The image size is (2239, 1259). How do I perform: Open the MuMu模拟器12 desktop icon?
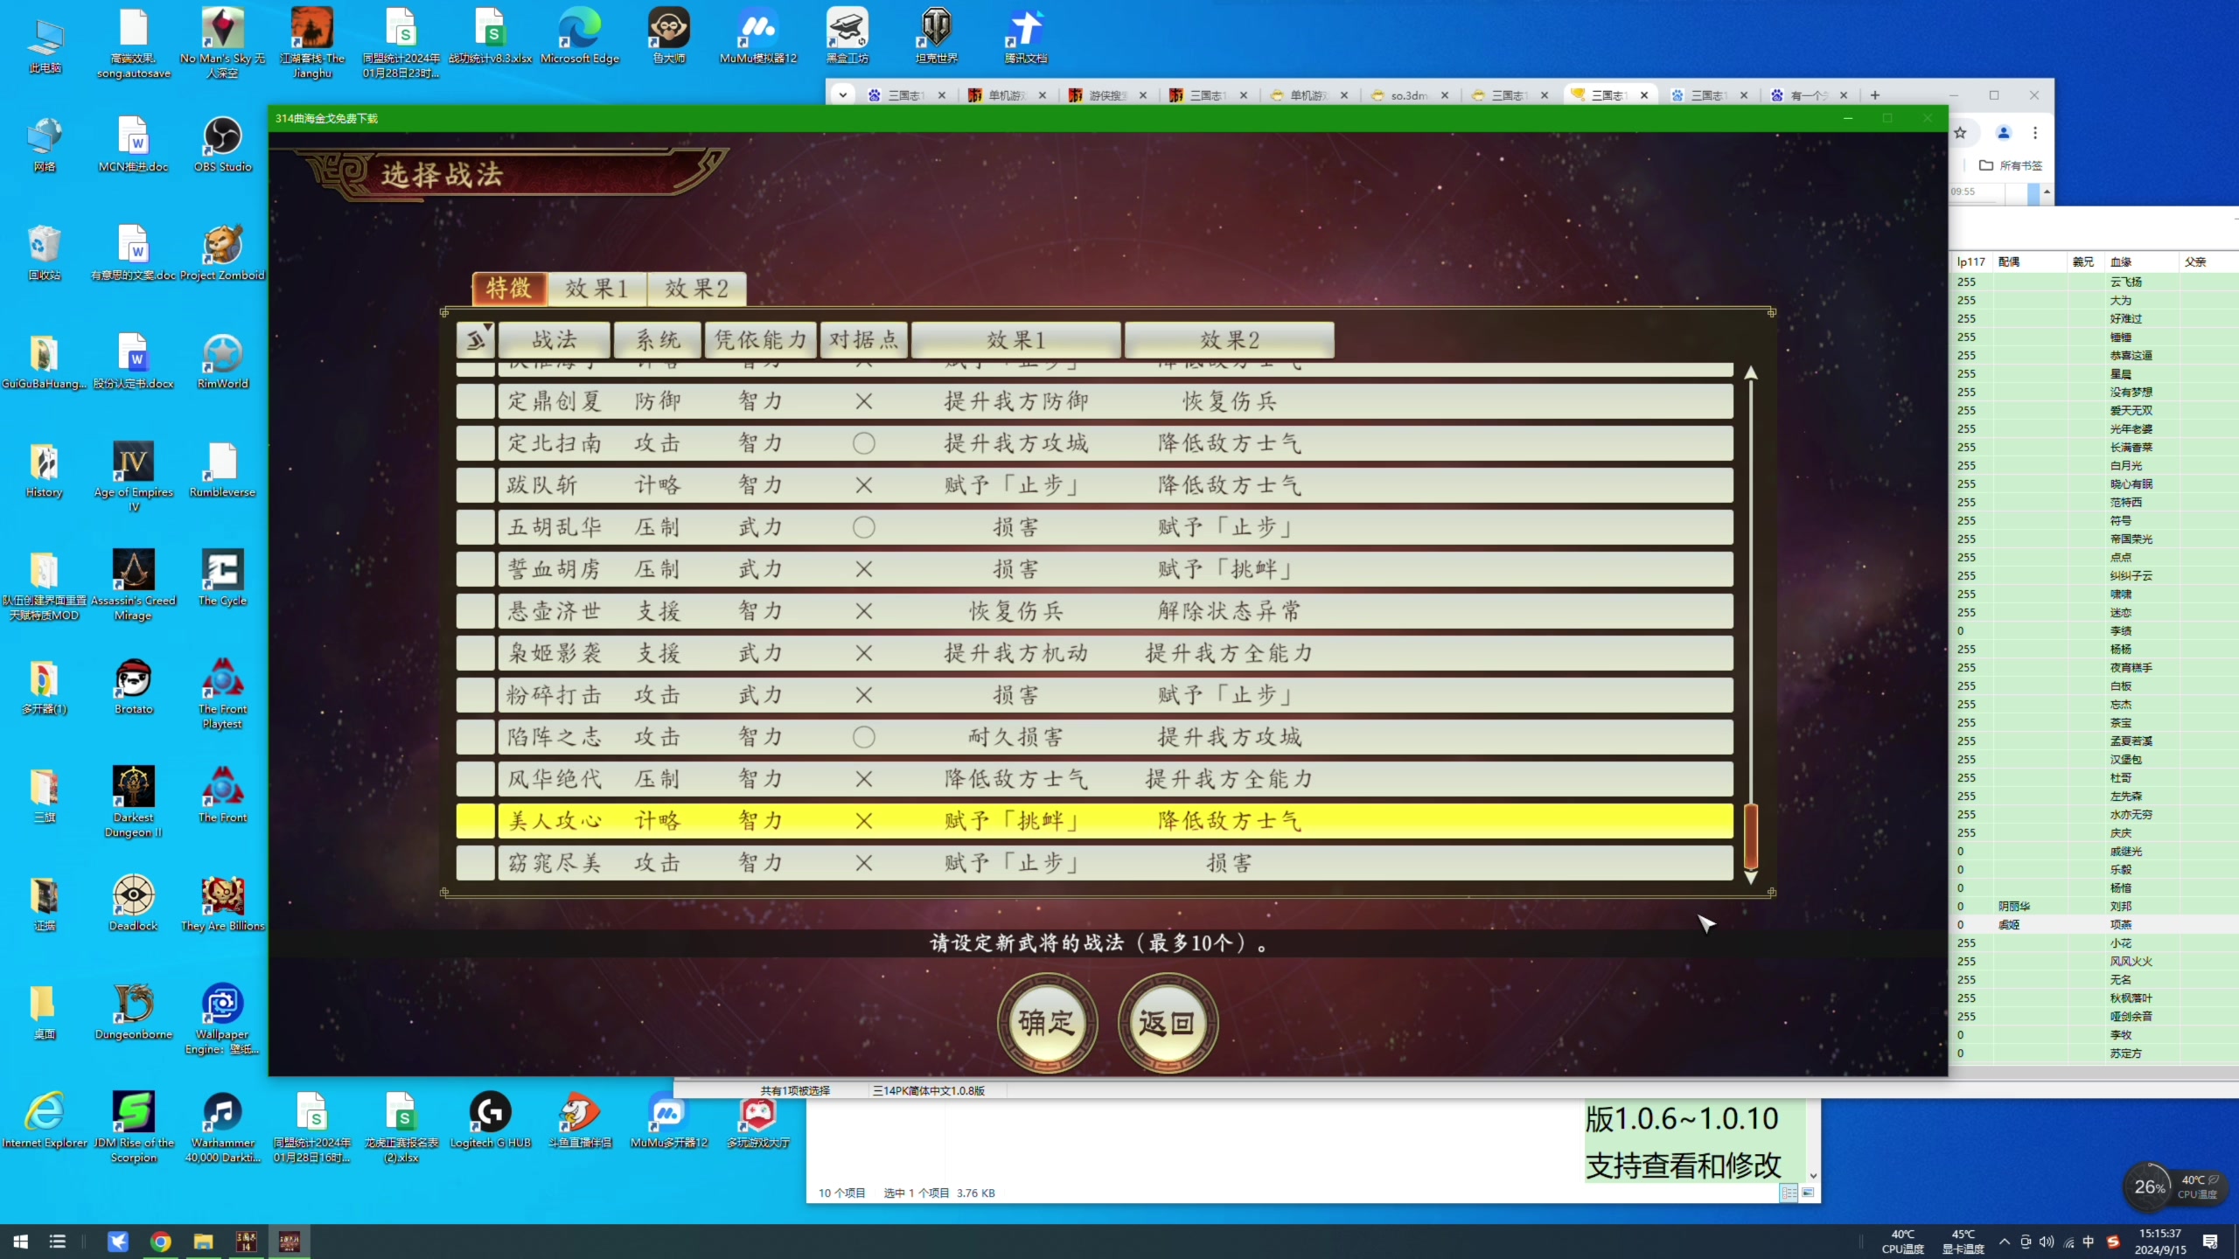757,35
